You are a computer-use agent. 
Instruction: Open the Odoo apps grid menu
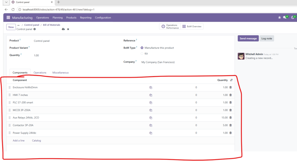[x=8, y=18]
